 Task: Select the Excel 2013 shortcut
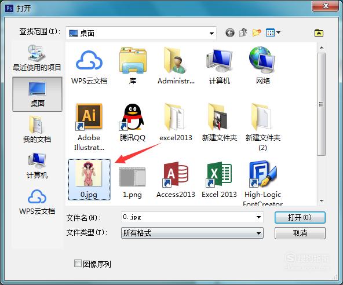pos(219,180)
